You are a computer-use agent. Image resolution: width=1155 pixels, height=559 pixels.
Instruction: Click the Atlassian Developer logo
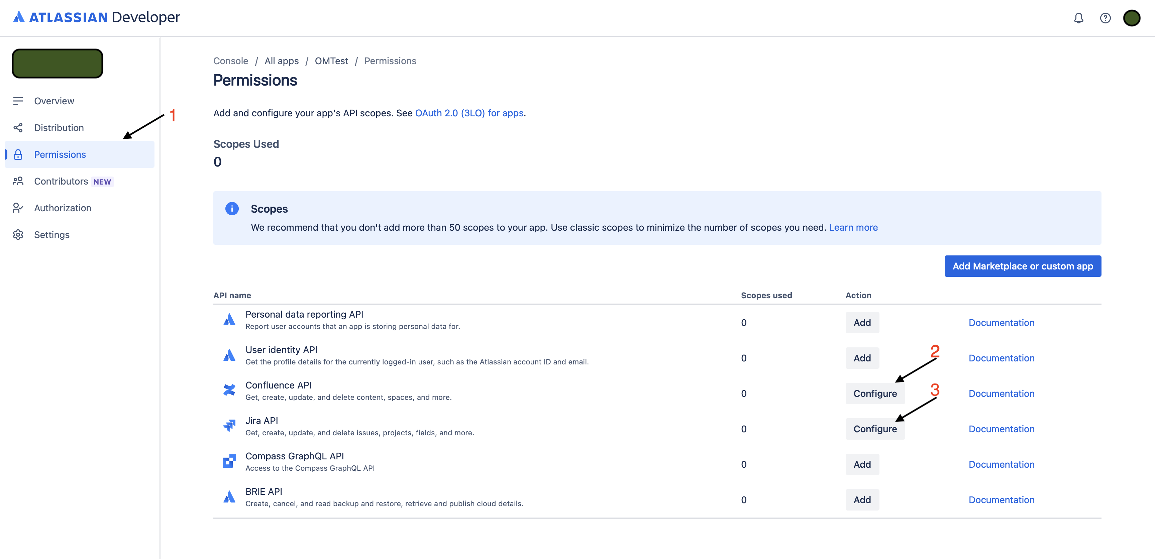pos(96,17)
